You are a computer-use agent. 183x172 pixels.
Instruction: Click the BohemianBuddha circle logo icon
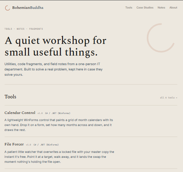pos(7,8)
